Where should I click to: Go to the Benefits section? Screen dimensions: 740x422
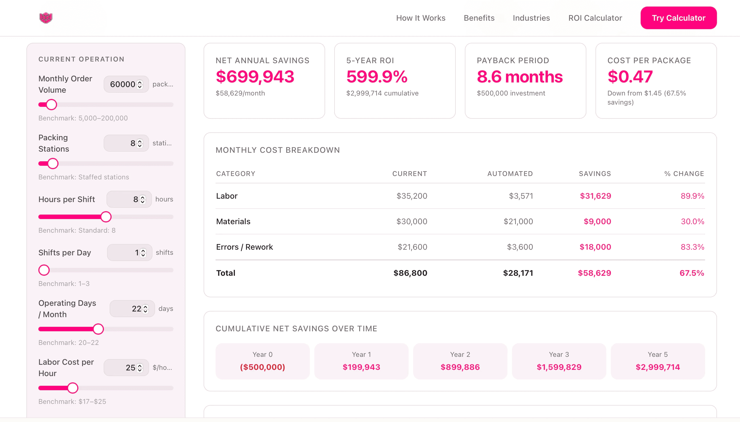click(x=479, y=18)
